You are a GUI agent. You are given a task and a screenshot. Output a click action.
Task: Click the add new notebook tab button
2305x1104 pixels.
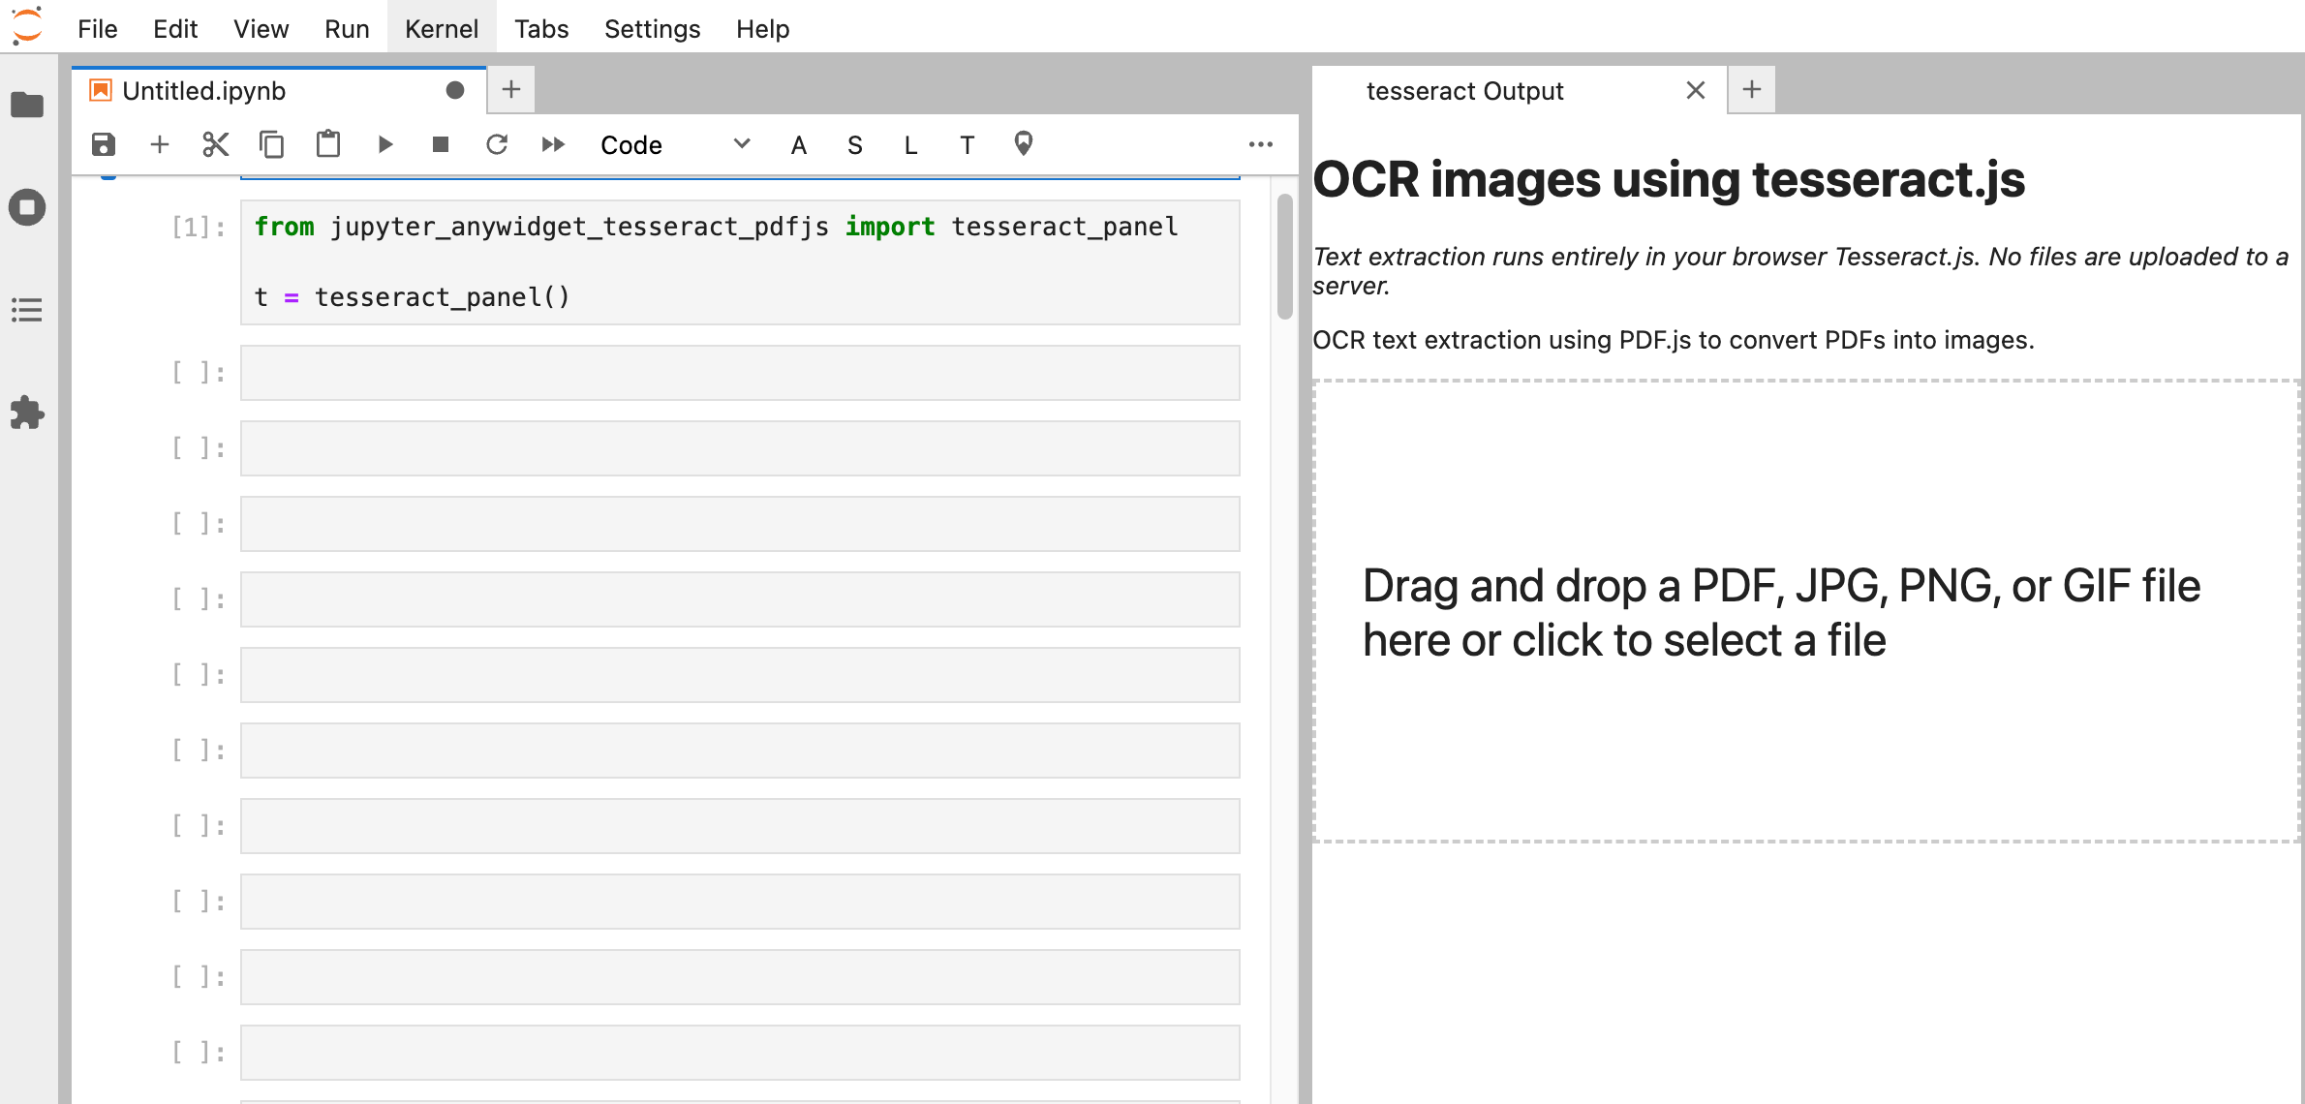[x=510, y=90]
